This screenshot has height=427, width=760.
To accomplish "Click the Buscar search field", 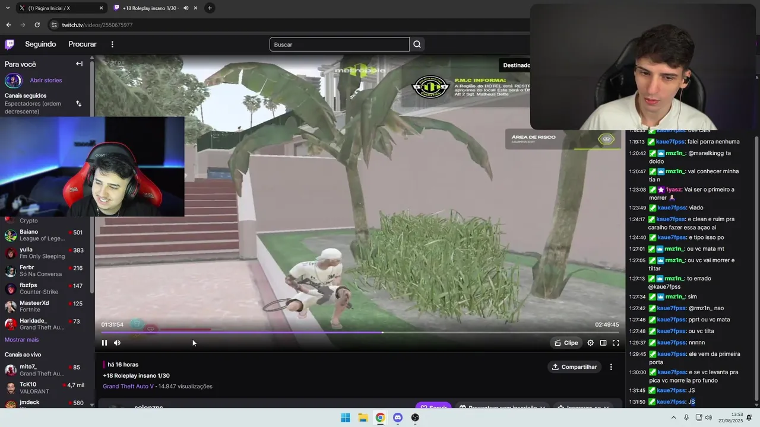I will click(x=340, y=44).
